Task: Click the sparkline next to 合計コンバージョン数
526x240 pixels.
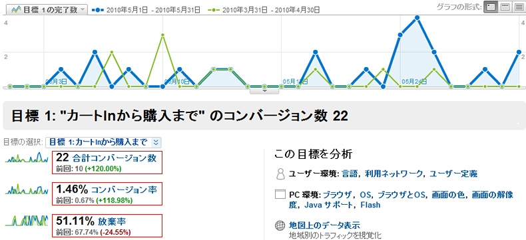Action: tap(27, 158)
